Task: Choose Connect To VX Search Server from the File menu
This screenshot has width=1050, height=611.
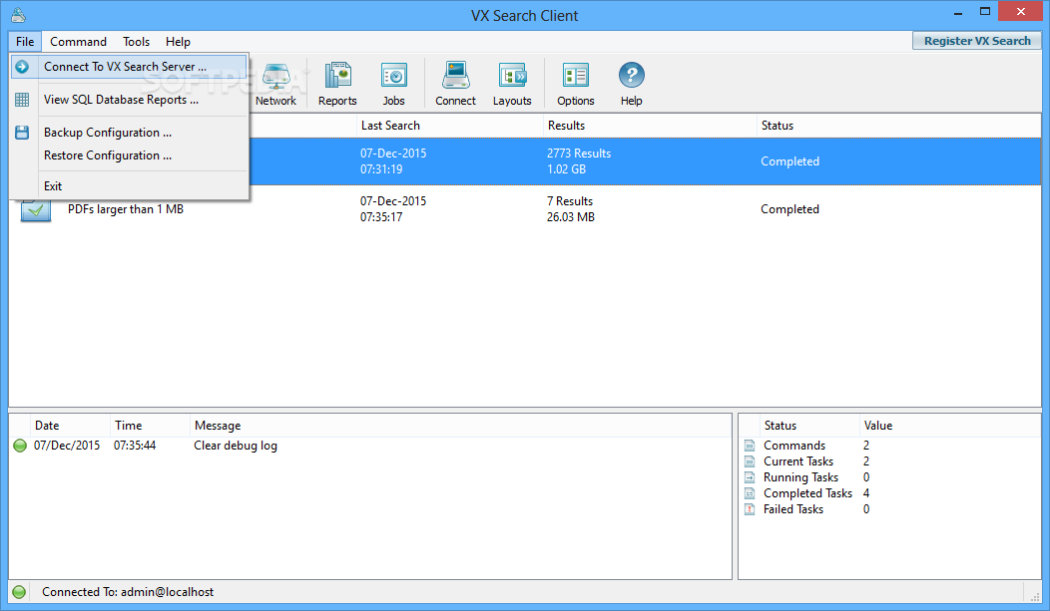Action: click(x=130, y=66)
